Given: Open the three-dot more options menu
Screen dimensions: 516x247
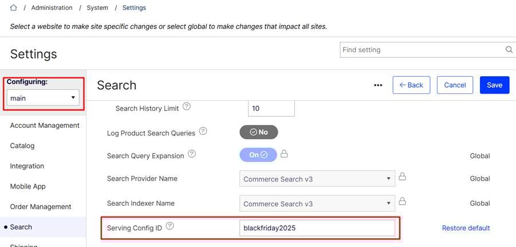Looking at the screenshot, I should point(377,85).
